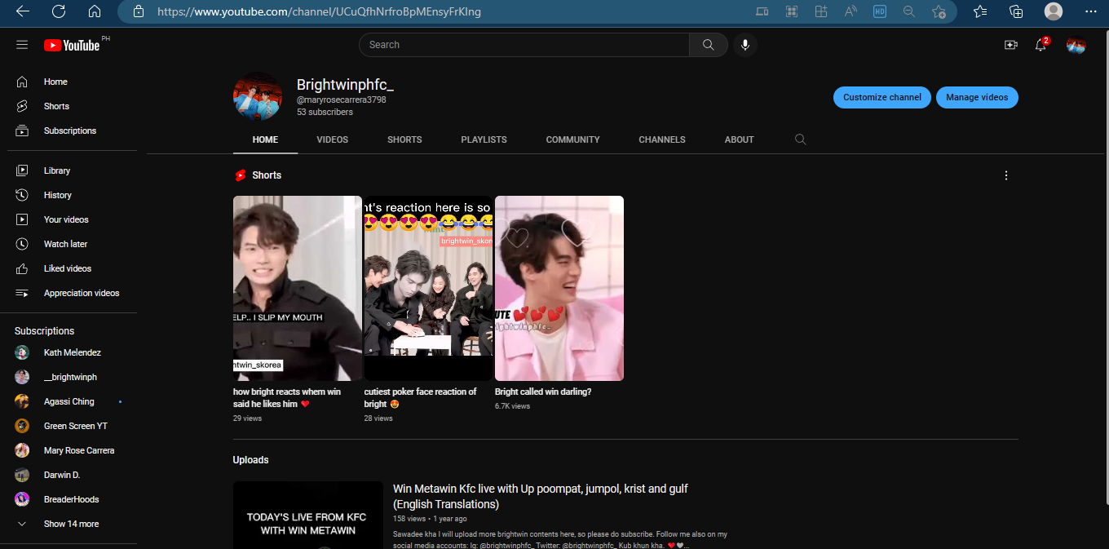Switch to the ABOUT tab
Screen dimensions: 1109x549
pos(740,139)
